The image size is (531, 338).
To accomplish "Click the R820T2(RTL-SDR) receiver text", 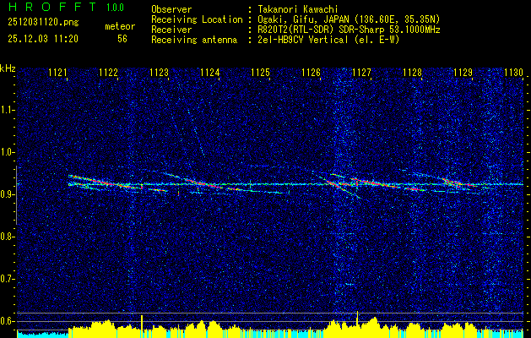I will coord(349,30).
